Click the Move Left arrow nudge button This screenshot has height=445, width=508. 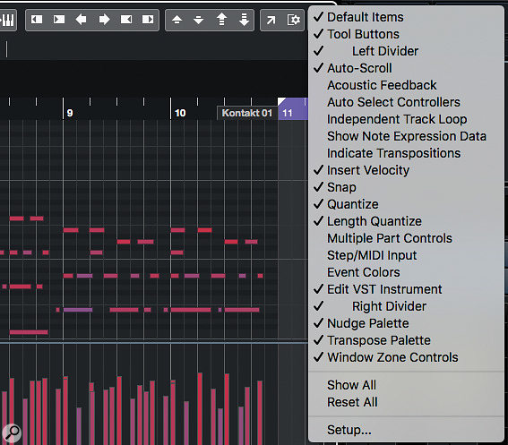coord(81,20)
